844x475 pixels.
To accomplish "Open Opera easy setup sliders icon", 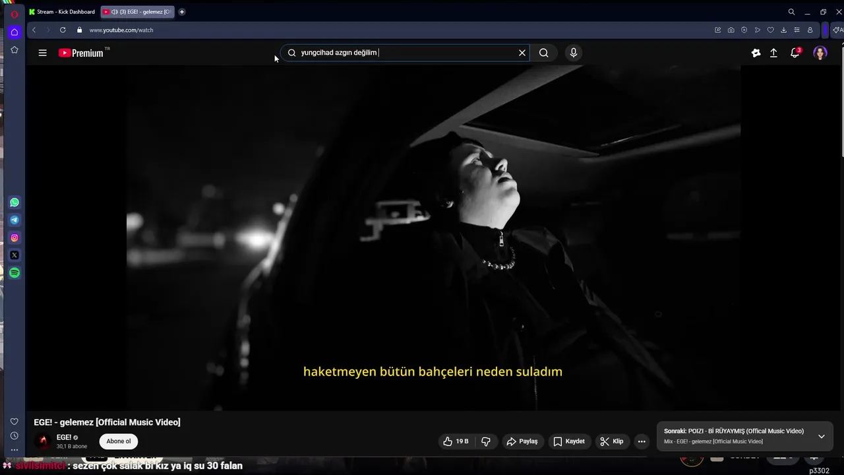I will pos(797,30).
